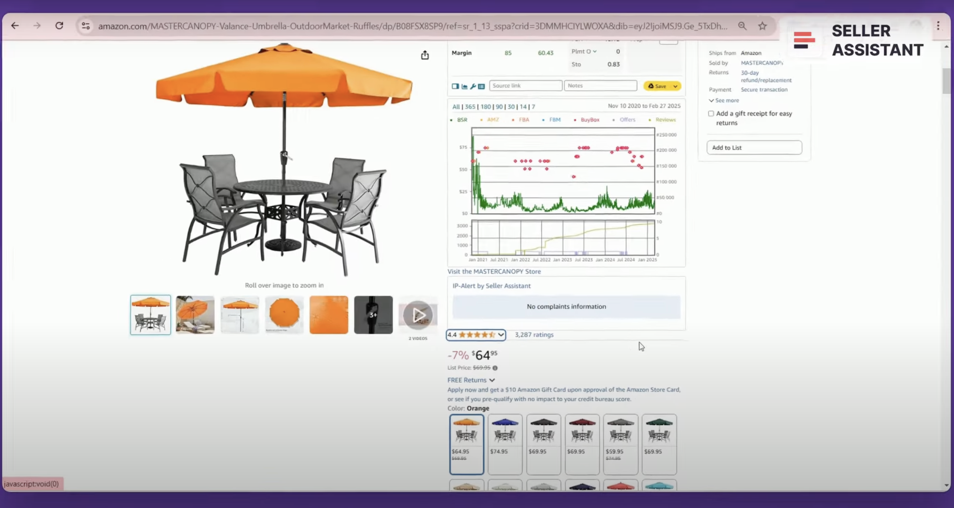Viewport: 954px width, 508px height.
Task: Click the browser zoom magnifier icon
Action: 742,26
